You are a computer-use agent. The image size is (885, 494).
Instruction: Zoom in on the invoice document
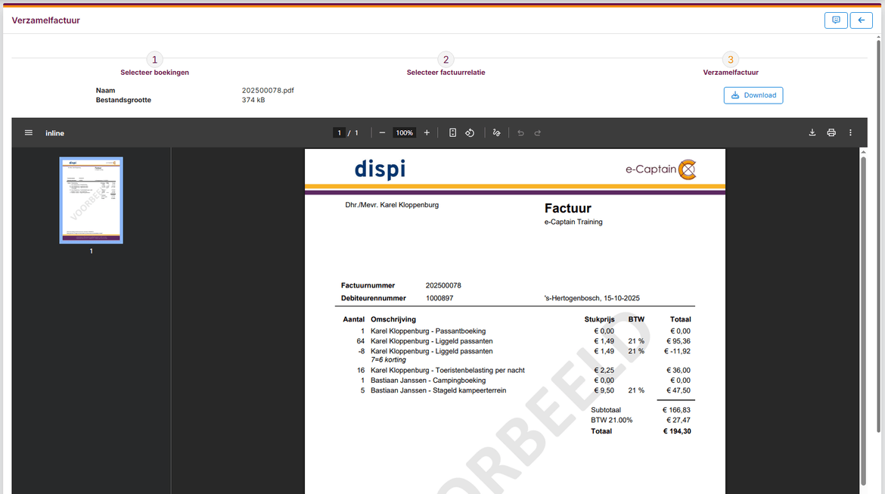click(x=427, y=132)
